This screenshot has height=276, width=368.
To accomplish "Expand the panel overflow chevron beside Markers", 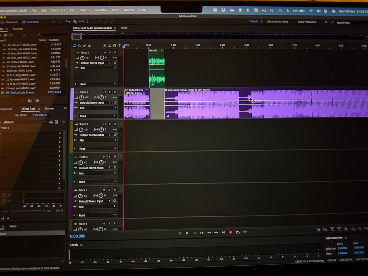I will click(65, 108).
